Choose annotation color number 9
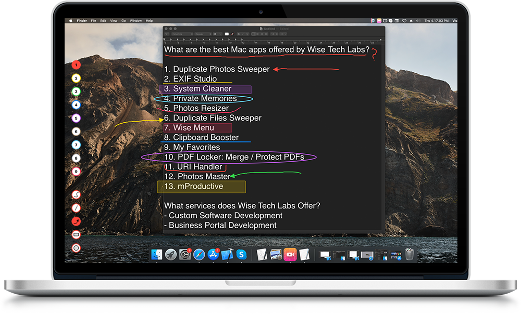521x314 pixels. (x=76, y=172)
